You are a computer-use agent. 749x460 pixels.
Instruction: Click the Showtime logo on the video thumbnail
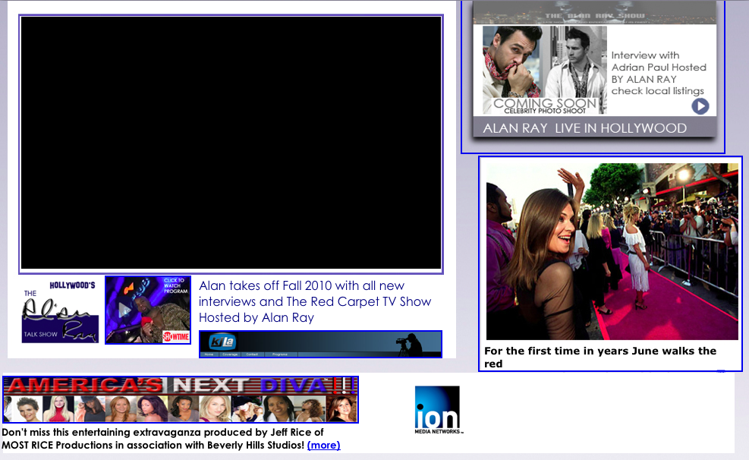(x=176, y=336)
